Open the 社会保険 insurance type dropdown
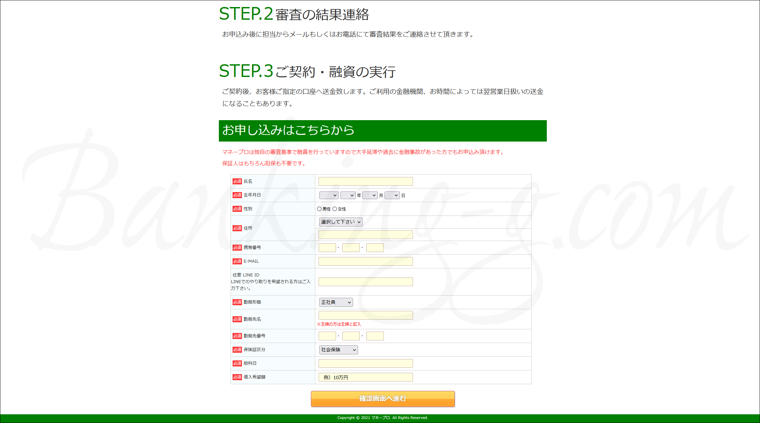This screenshot has height=423, width=760. pyautogui.click(x=338, y=350)
